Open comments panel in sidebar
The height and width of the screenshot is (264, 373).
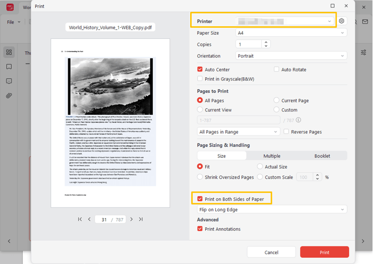pyautogui.click(x=9, y=81)
